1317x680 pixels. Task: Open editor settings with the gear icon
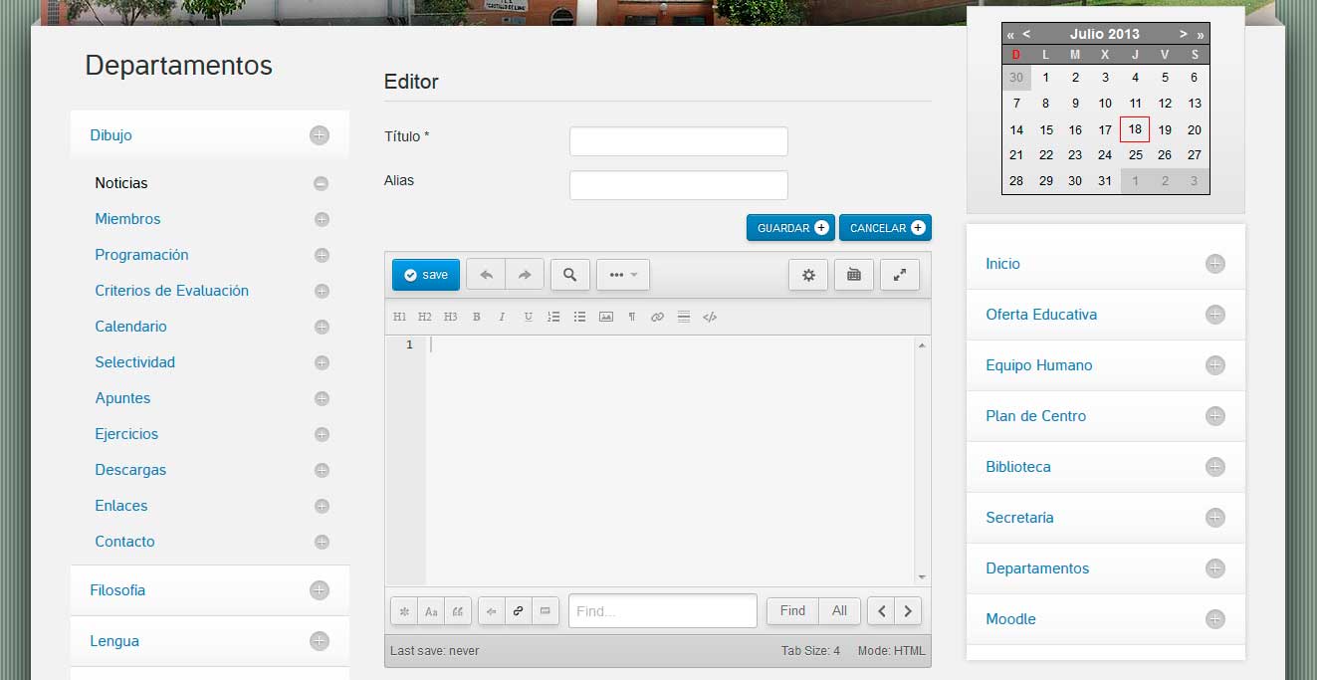coord(807,274)
